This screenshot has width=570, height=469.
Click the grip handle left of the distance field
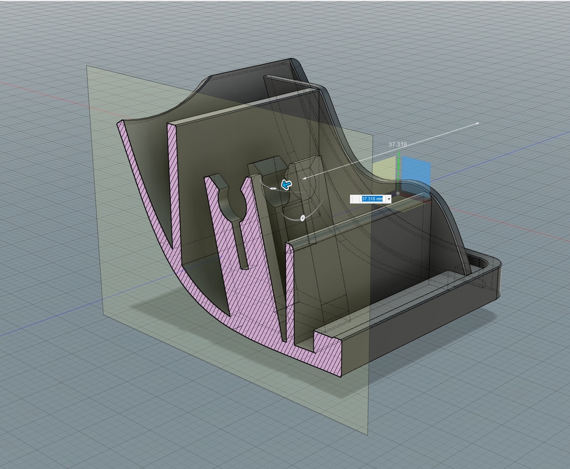[355, 199]
